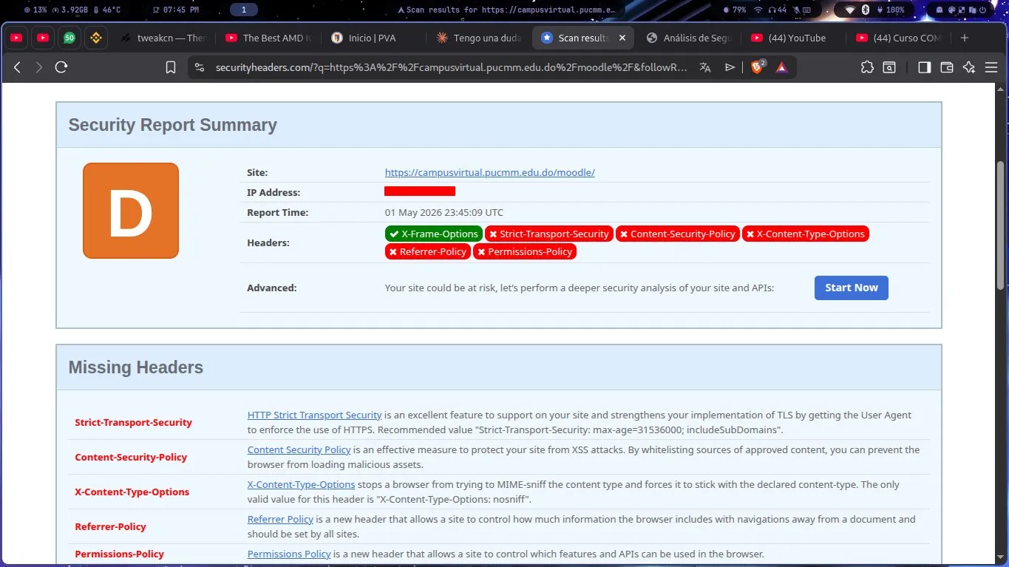1009x567 pixels.
Task: Switch to the (44) Curso COM tab
Action: point(900,38)
